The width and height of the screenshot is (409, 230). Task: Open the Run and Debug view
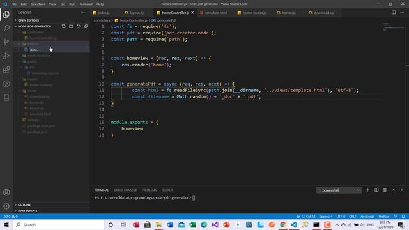pos(6,56)
